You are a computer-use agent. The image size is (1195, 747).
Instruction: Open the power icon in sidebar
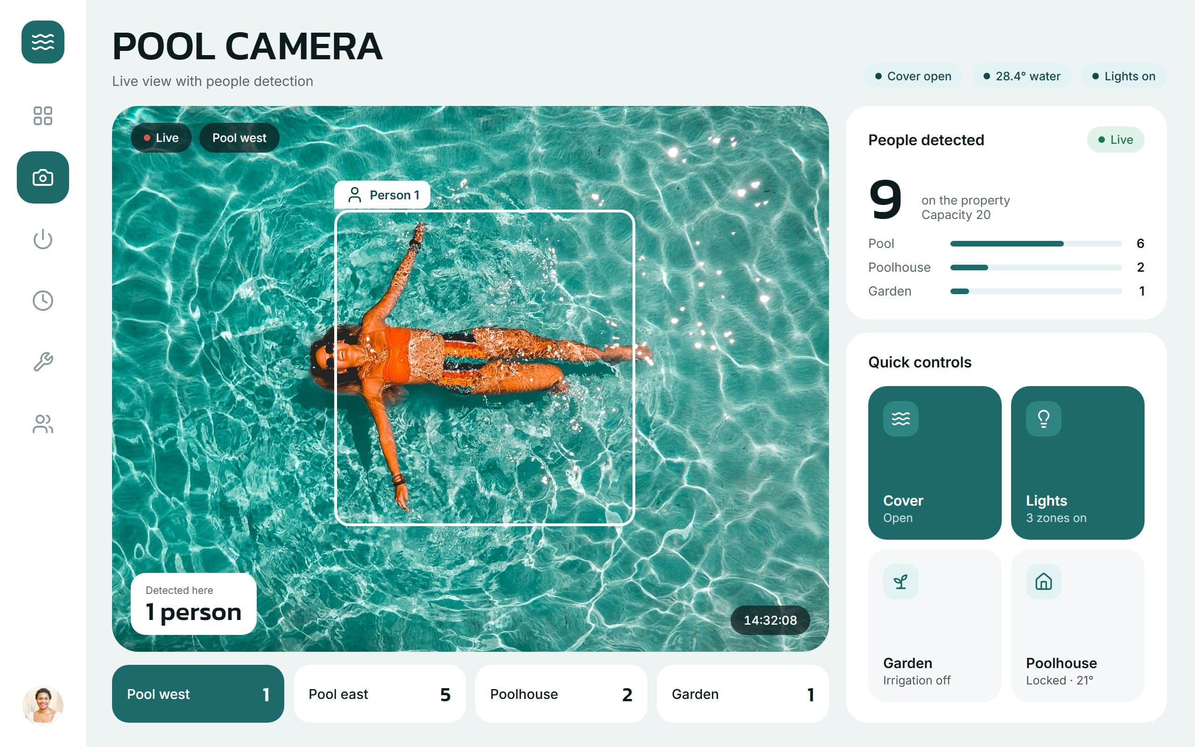point(43,239)
